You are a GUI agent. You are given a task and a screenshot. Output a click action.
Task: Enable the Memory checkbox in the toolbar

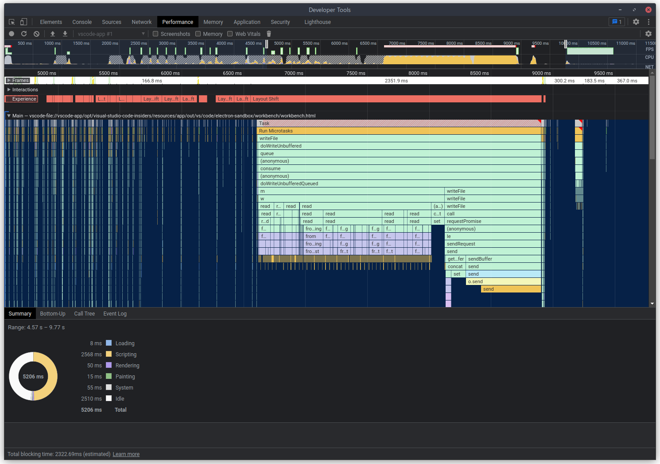(x=198, y=34)
